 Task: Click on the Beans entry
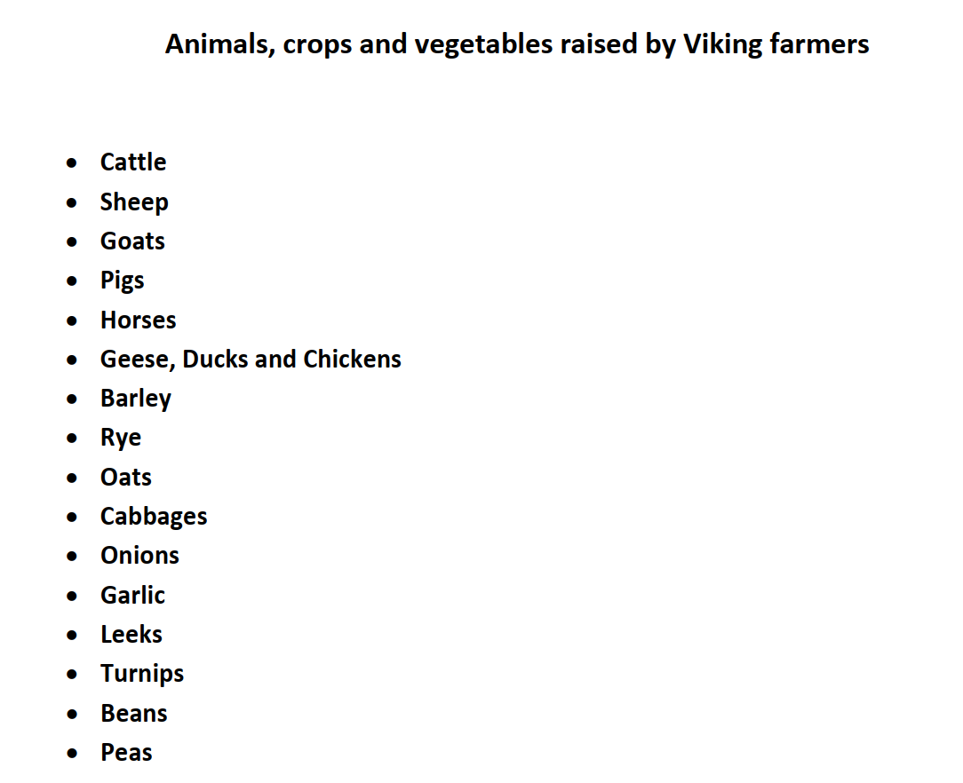134,714
